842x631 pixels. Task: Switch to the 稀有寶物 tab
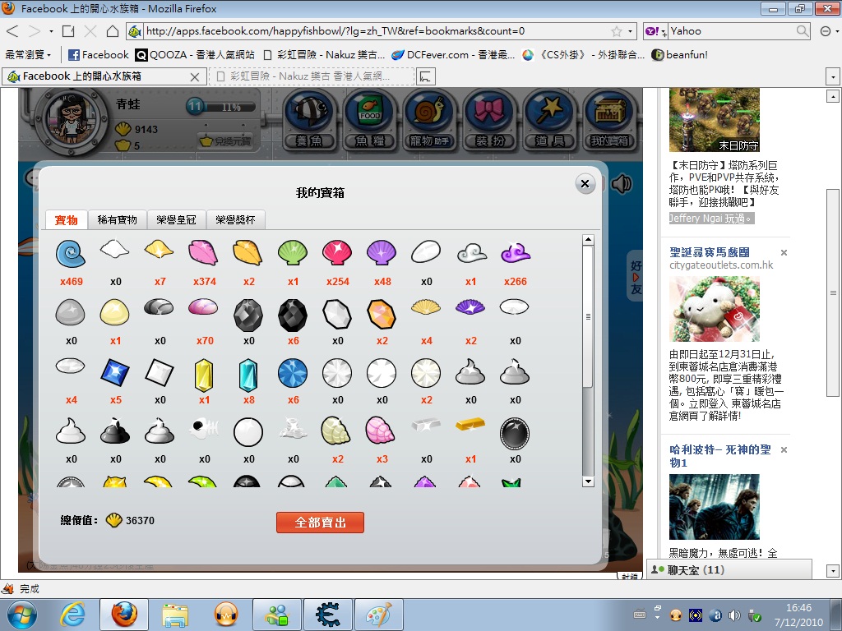coord(117,220)
